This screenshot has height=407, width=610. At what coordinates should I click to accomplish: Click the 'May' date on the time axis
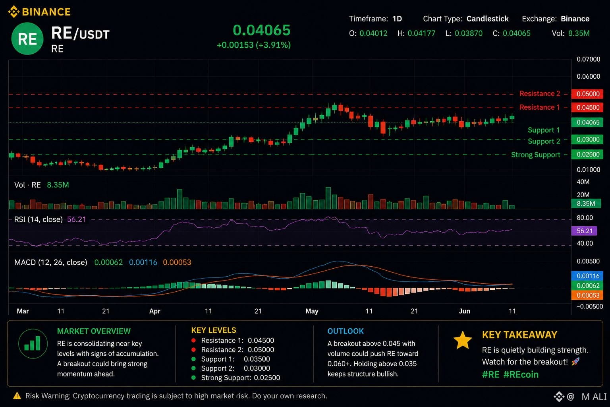(312, 311)
